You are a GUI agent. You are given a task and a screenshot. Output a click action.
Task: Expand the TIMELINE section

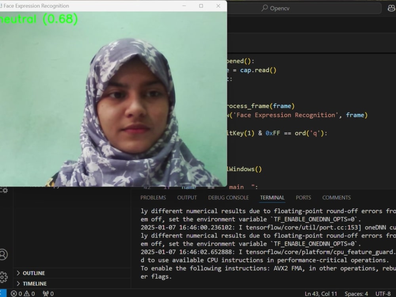point(34,284)
